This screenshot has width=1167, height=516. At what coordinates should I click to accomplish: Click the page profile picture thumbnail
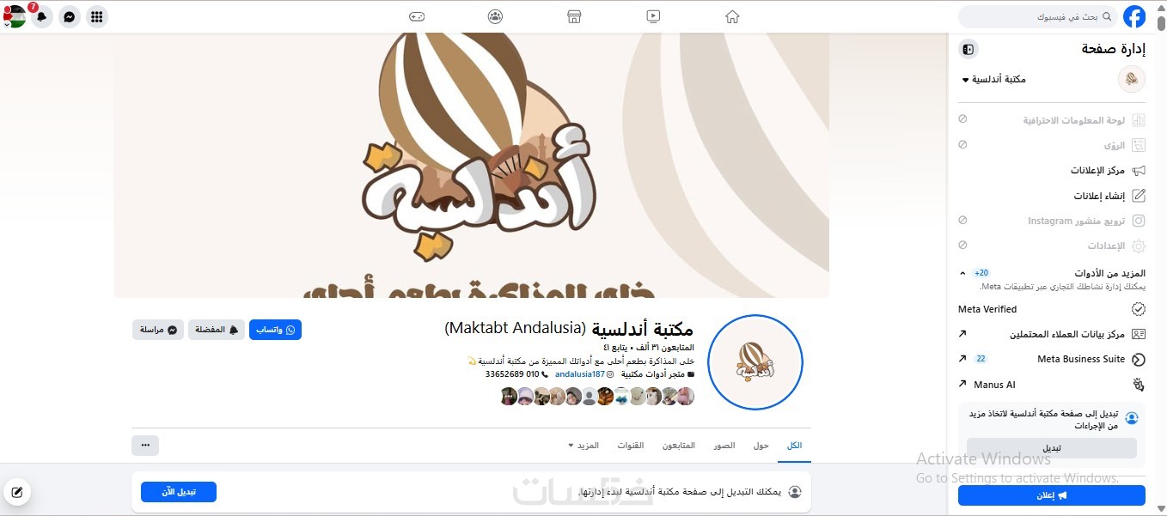click(x=755, y=362)
